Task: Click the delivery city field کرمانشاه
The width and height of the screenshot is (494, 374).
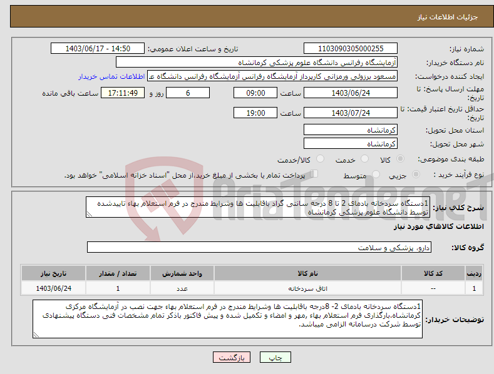Action: point(351,144)
